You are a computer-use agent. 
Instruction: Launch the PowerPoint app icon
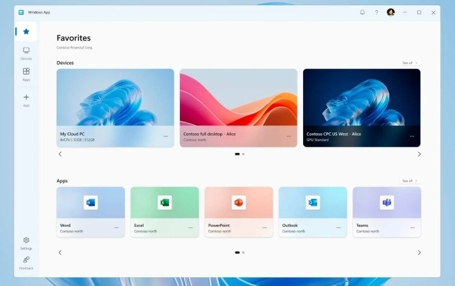pos(239,203)
